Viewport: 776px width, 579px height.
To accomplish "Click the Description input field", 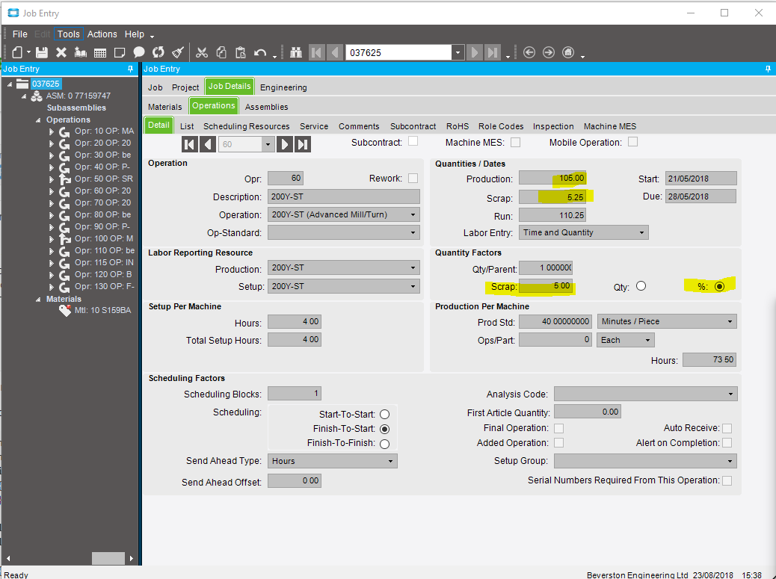I will [x=343, y=196].
